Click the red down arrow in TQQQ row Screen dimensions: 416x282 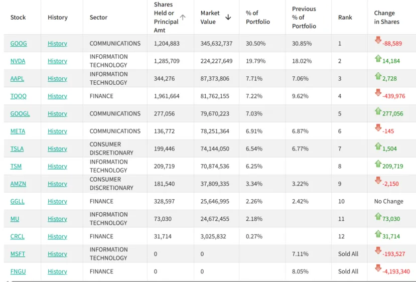click(378, 93)
